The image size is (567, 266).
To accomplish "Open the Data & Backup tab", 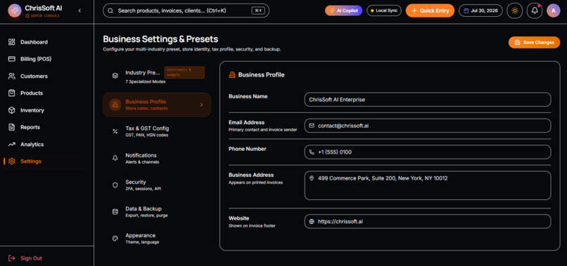I will [x=157, y=211].
